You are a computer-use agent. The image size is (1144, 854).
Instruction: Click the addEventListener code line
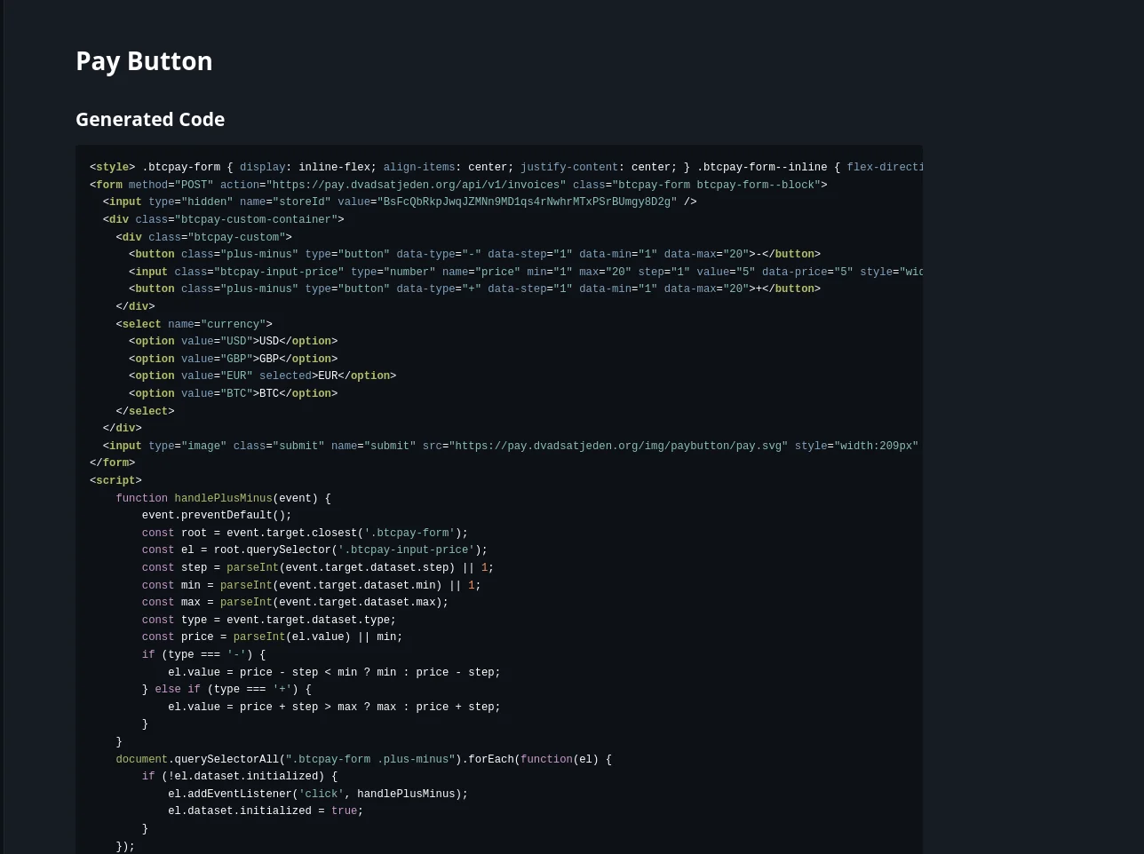tap(317, 795)
